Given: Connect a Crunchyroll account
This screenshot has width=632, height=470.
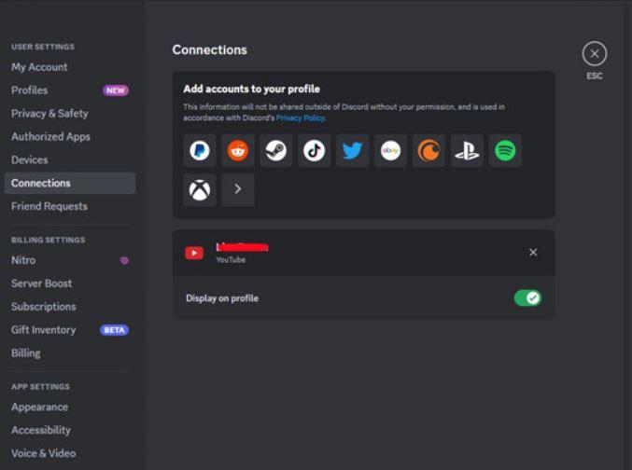Looking at the screenshot, I should [x=428, y=151].
